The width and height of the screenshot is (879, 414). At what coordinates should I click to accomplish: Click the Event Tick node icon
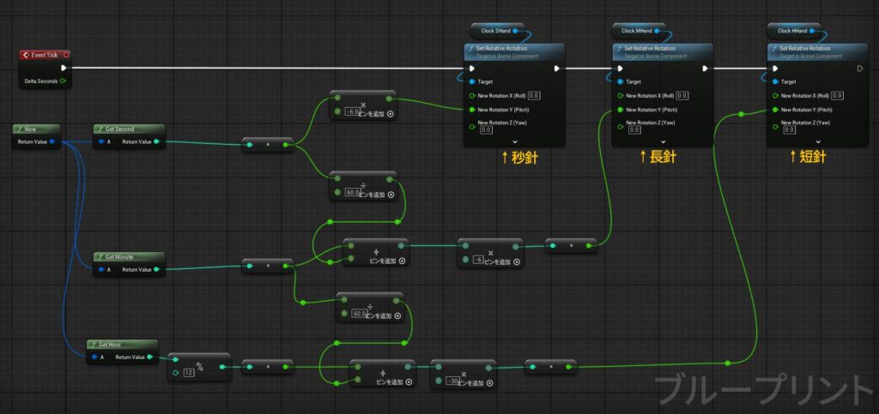point(27,56)
